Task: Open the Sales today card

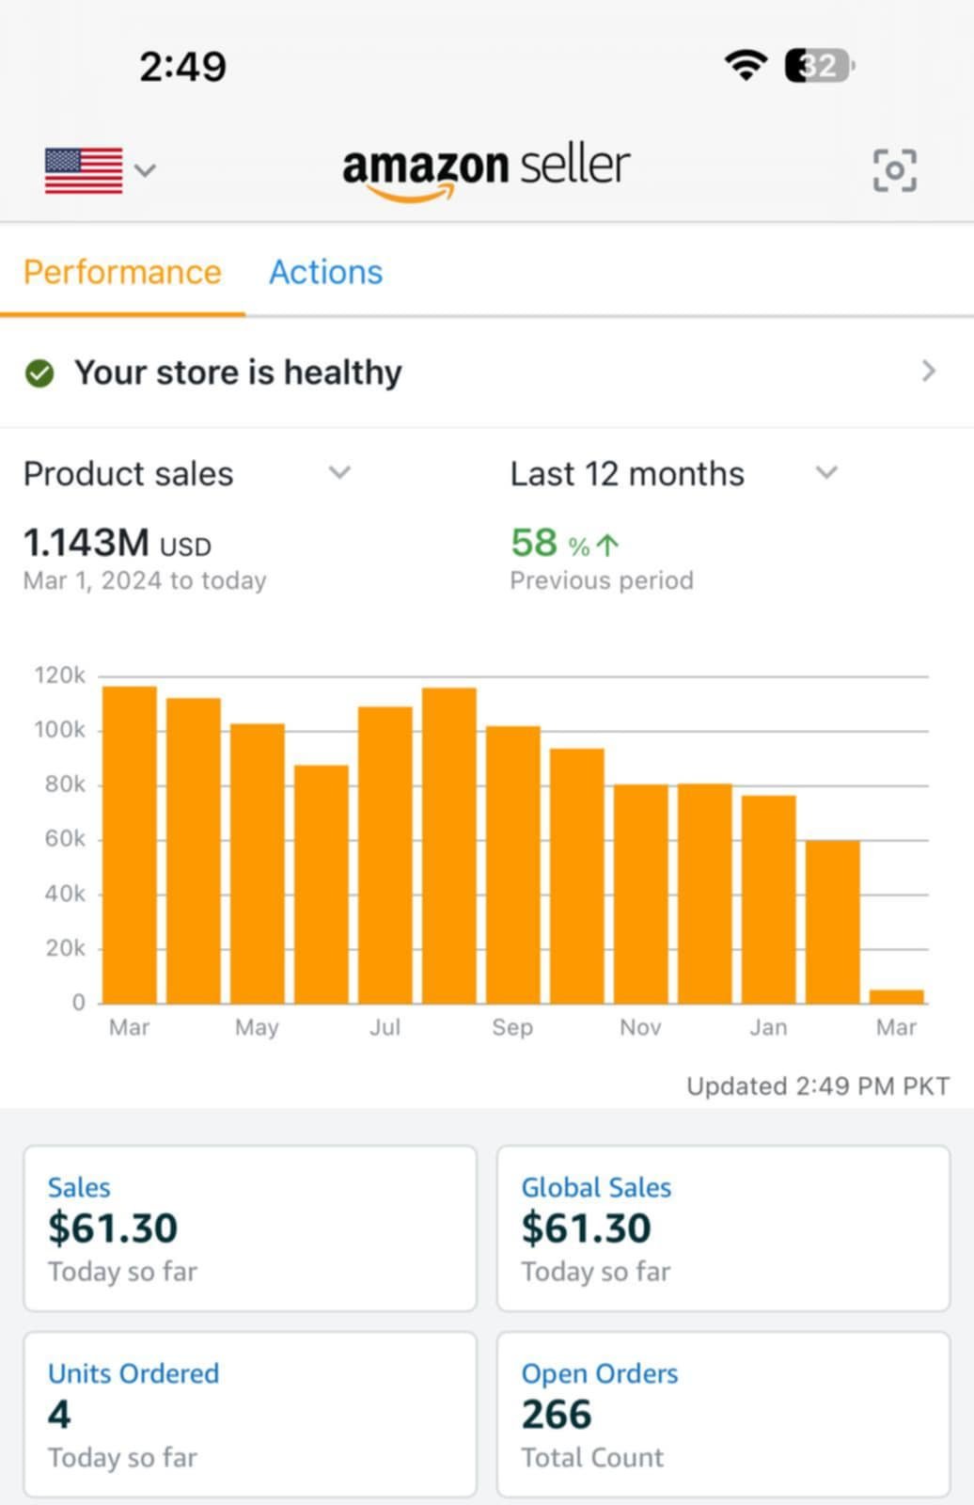Action: [x=250, y=1228]
